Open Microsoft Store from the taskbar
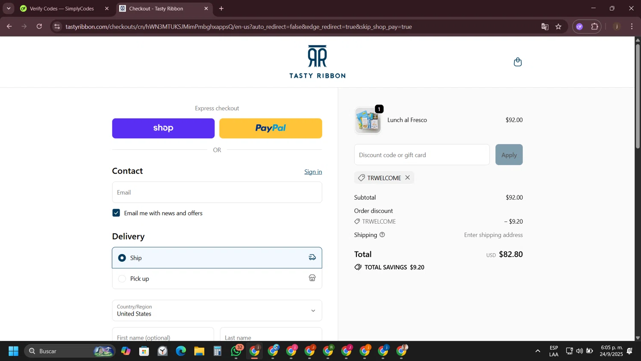 (x=144, y=351)
